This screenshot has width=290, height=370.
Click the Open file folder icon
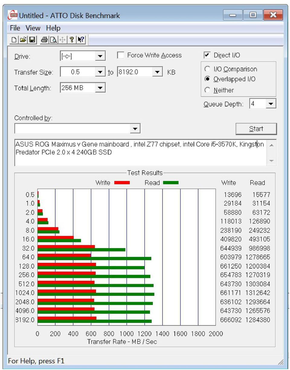(x=23, y=40)
